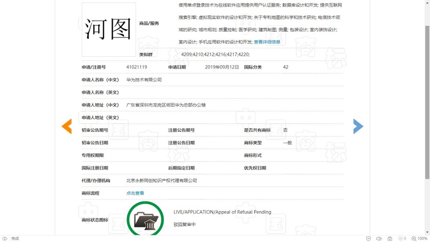
Task: Click the scrollbar down arrow
Action: coord(427,232)
